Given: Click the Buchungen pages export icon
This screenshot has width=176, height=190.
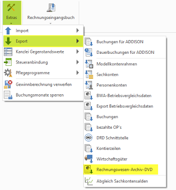Looking at the screenshot, I should pyautogui.click(x=89, y=117).
